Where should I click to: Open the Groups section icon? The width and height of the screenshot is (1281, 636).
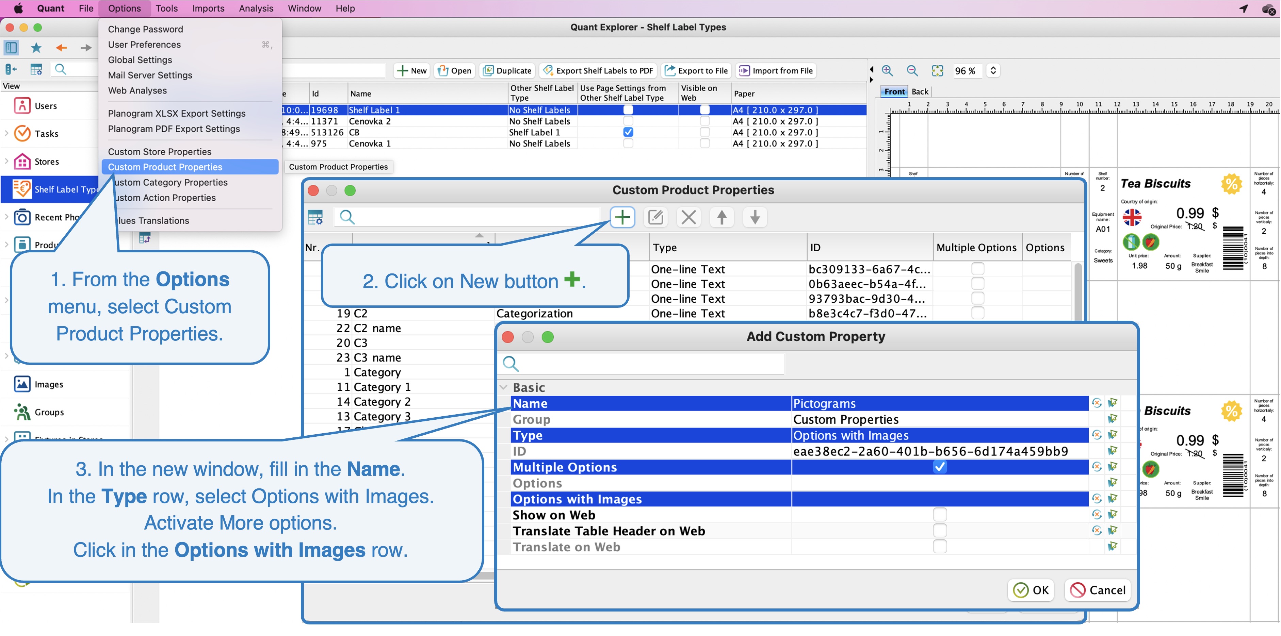point(22,412)
